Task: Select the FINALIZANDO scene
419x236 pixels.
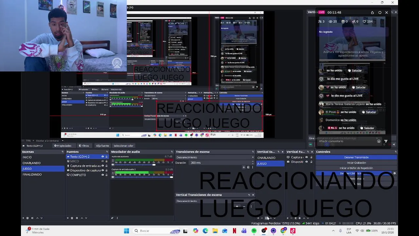Action: click(x=43, y=174)
